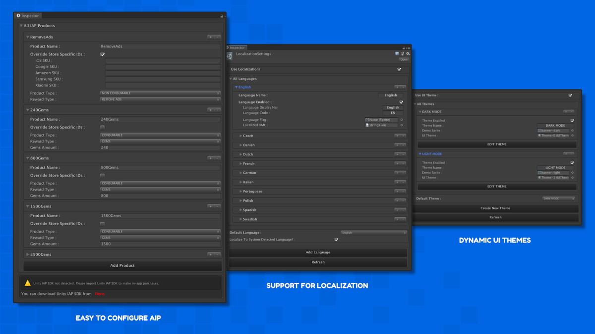The width and height of the screenshot is (595, 334).
Task: Click the iOS SKU input field
Action: pyautogui.click(x=163, y=60)
